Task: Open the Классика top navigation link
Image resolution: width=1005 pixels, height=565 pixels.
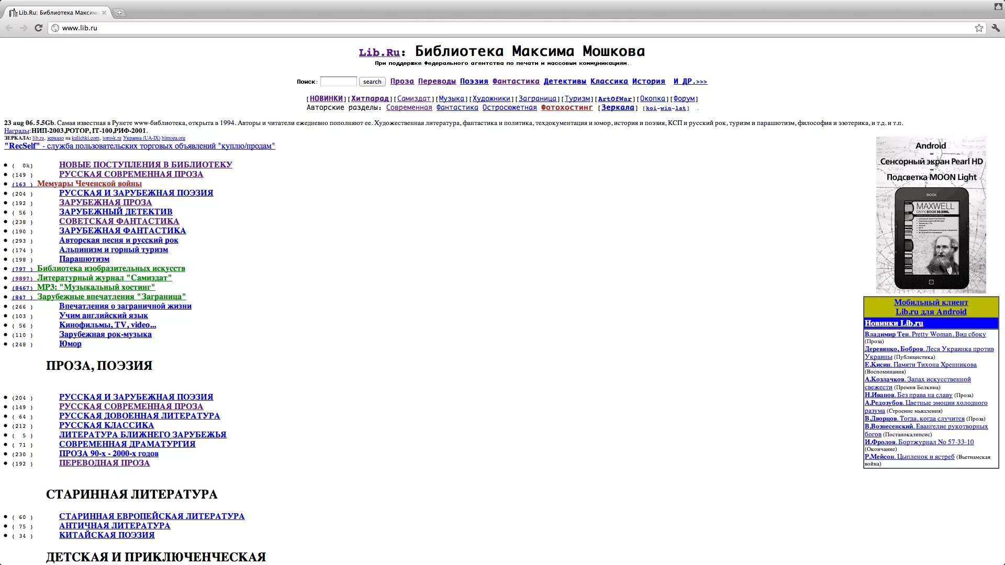Action: click(609, 81)
